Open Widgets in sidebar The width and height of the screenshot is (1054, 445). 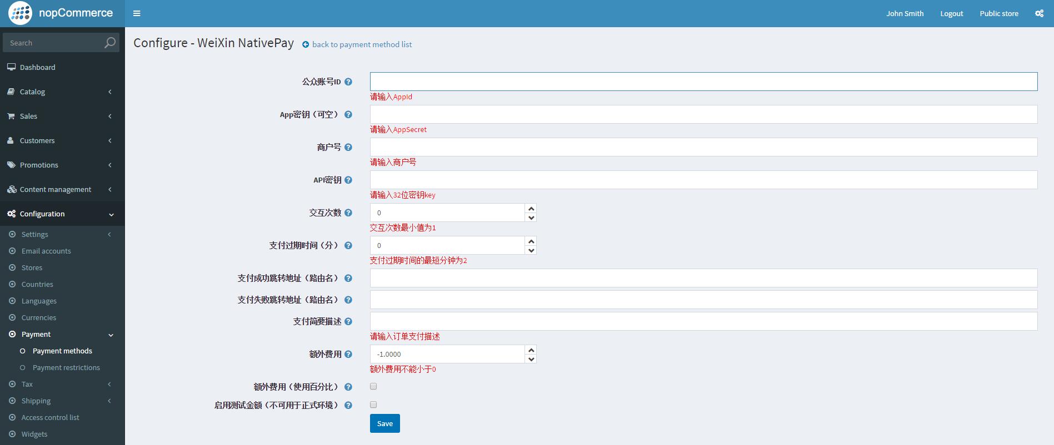34,434
